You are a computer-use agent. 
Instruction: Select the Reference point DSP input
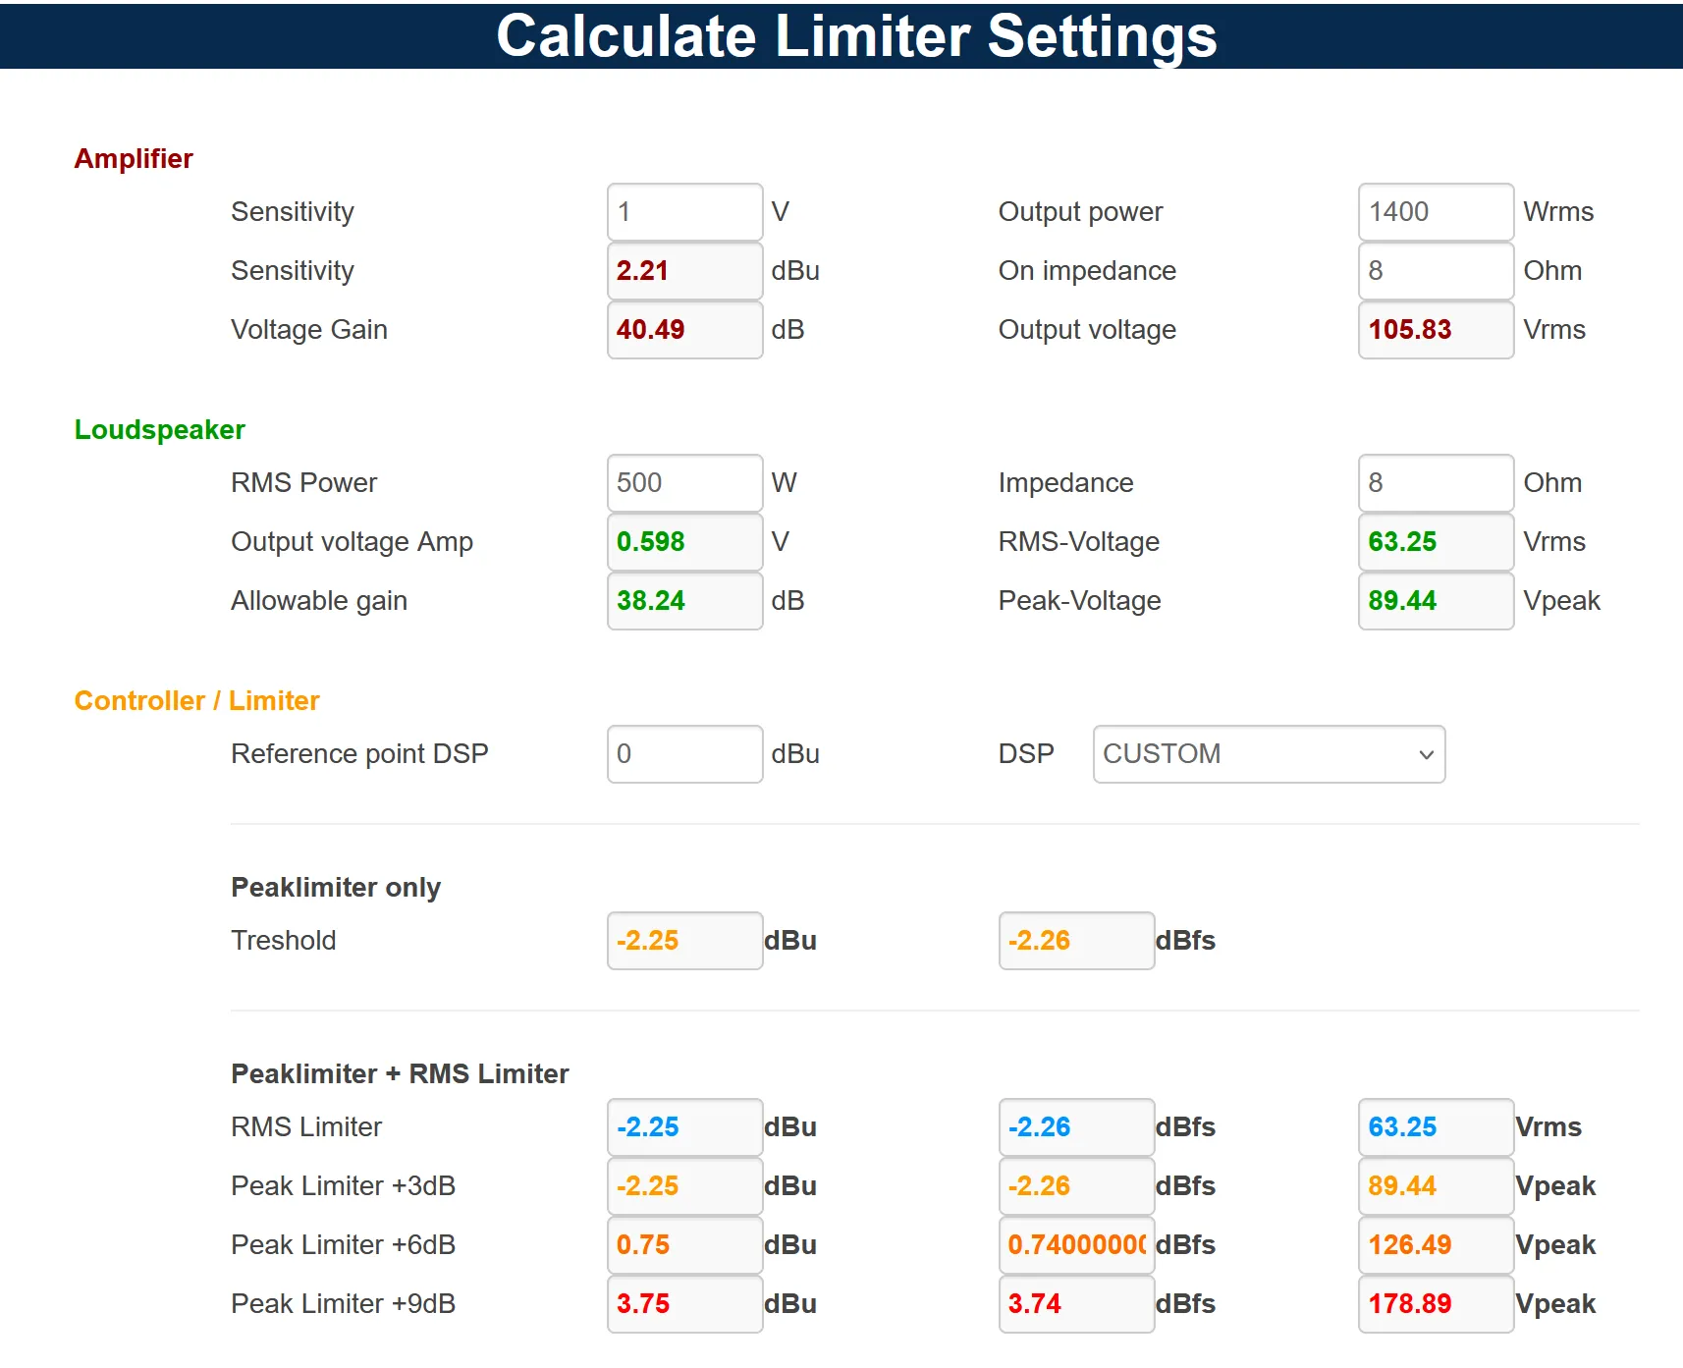point(685,754)
